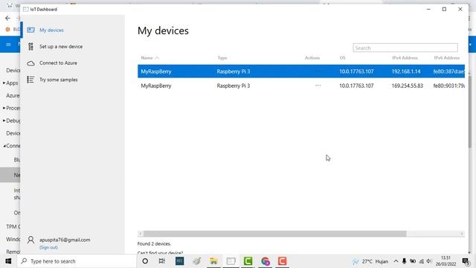The width and height of the screenshot is (476, 268).
Task: Click IP address 169.254.55.83
Action: (x=407, y=86)
